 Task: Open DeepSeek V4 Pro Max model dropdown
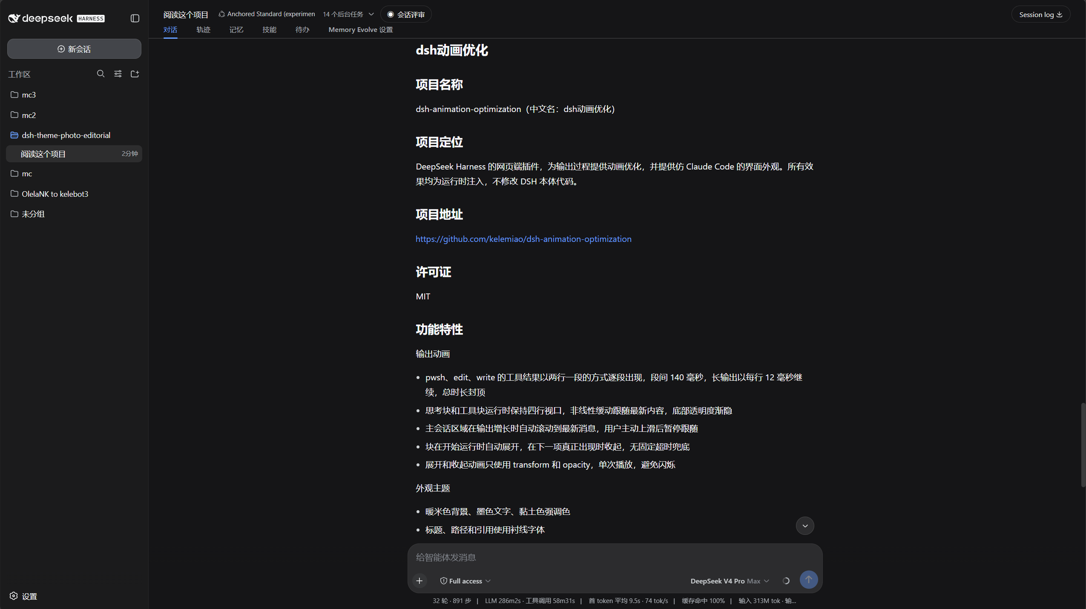point(730,581)
